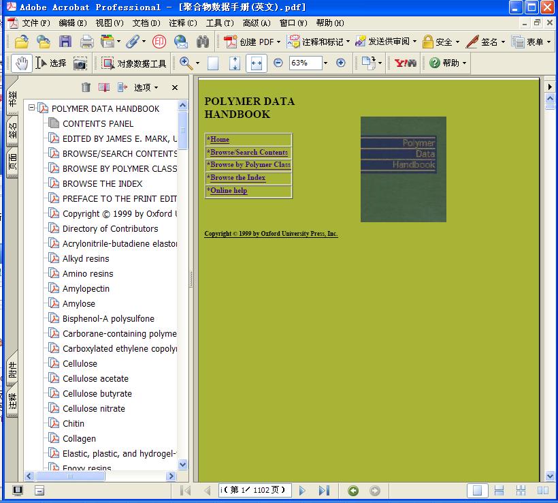Viewport: 558px width, 503px height.
Task: Click the Zoom In magnifier tool
Action: click(x=186, y=63)
